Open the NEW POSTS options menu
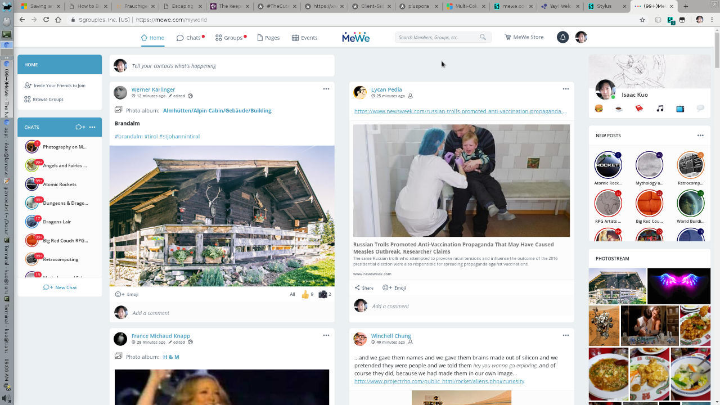This screenshot has height=405, width=720. coord(700,136)
